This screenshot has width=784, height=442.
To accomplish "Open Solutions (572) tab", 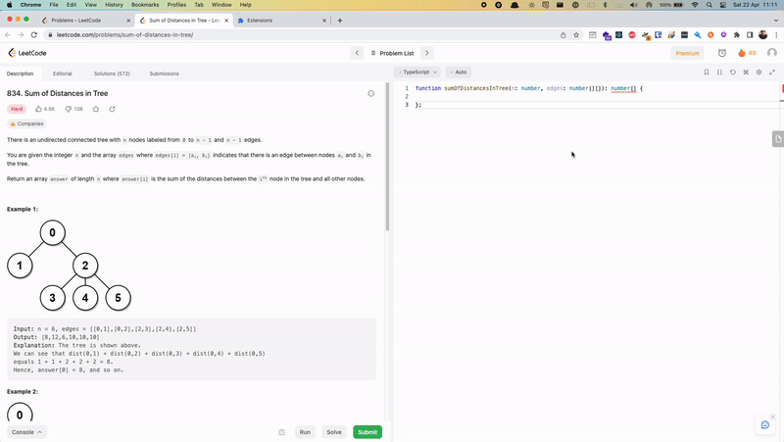I will [x=112, y=74].
